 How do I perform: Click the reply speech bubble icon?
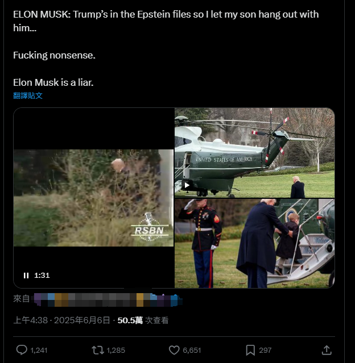pyautogui.click(x=22, y=350)
